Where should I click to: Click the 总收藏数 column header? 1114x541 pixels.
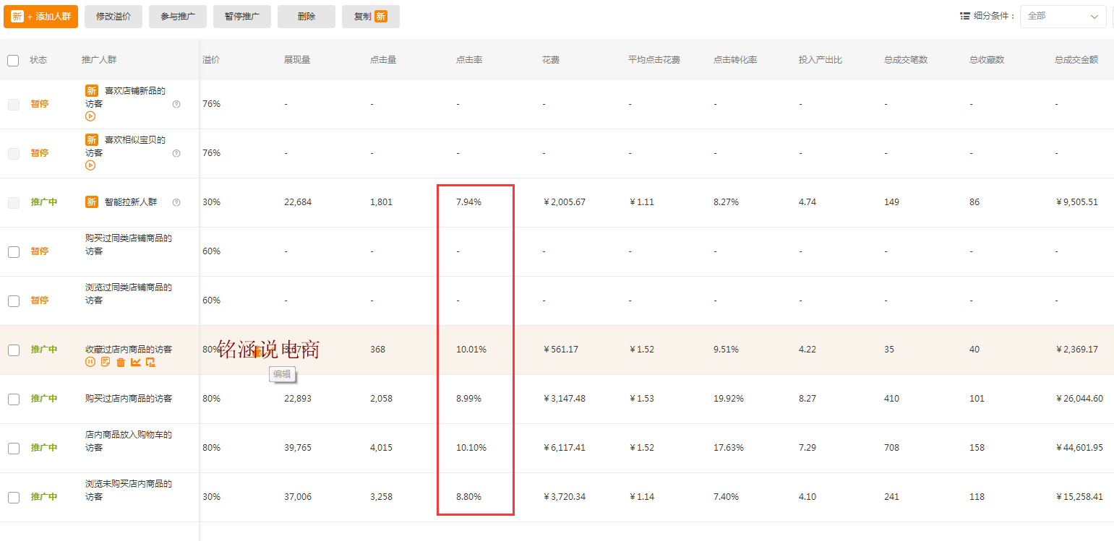[x=987, y=60]
